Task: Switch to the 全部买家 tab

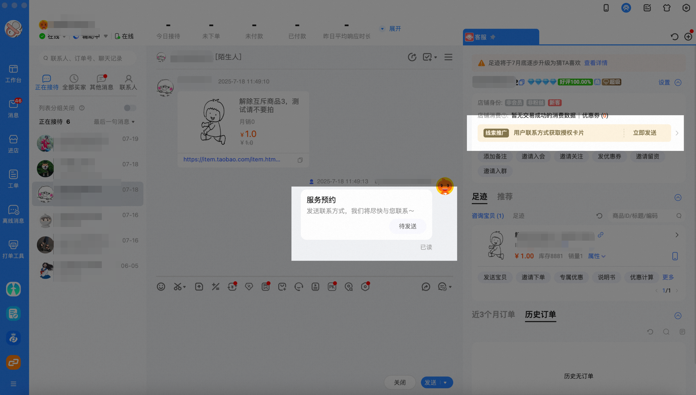Action: [x=74, y=82]
